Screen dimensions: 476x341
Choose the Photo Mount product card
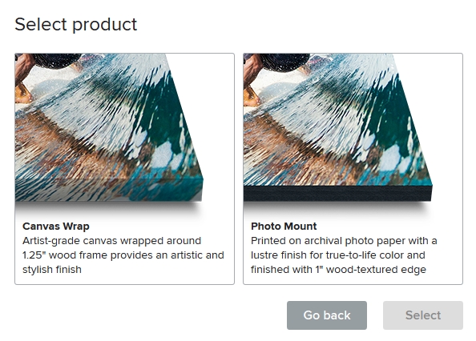[353, 169]
